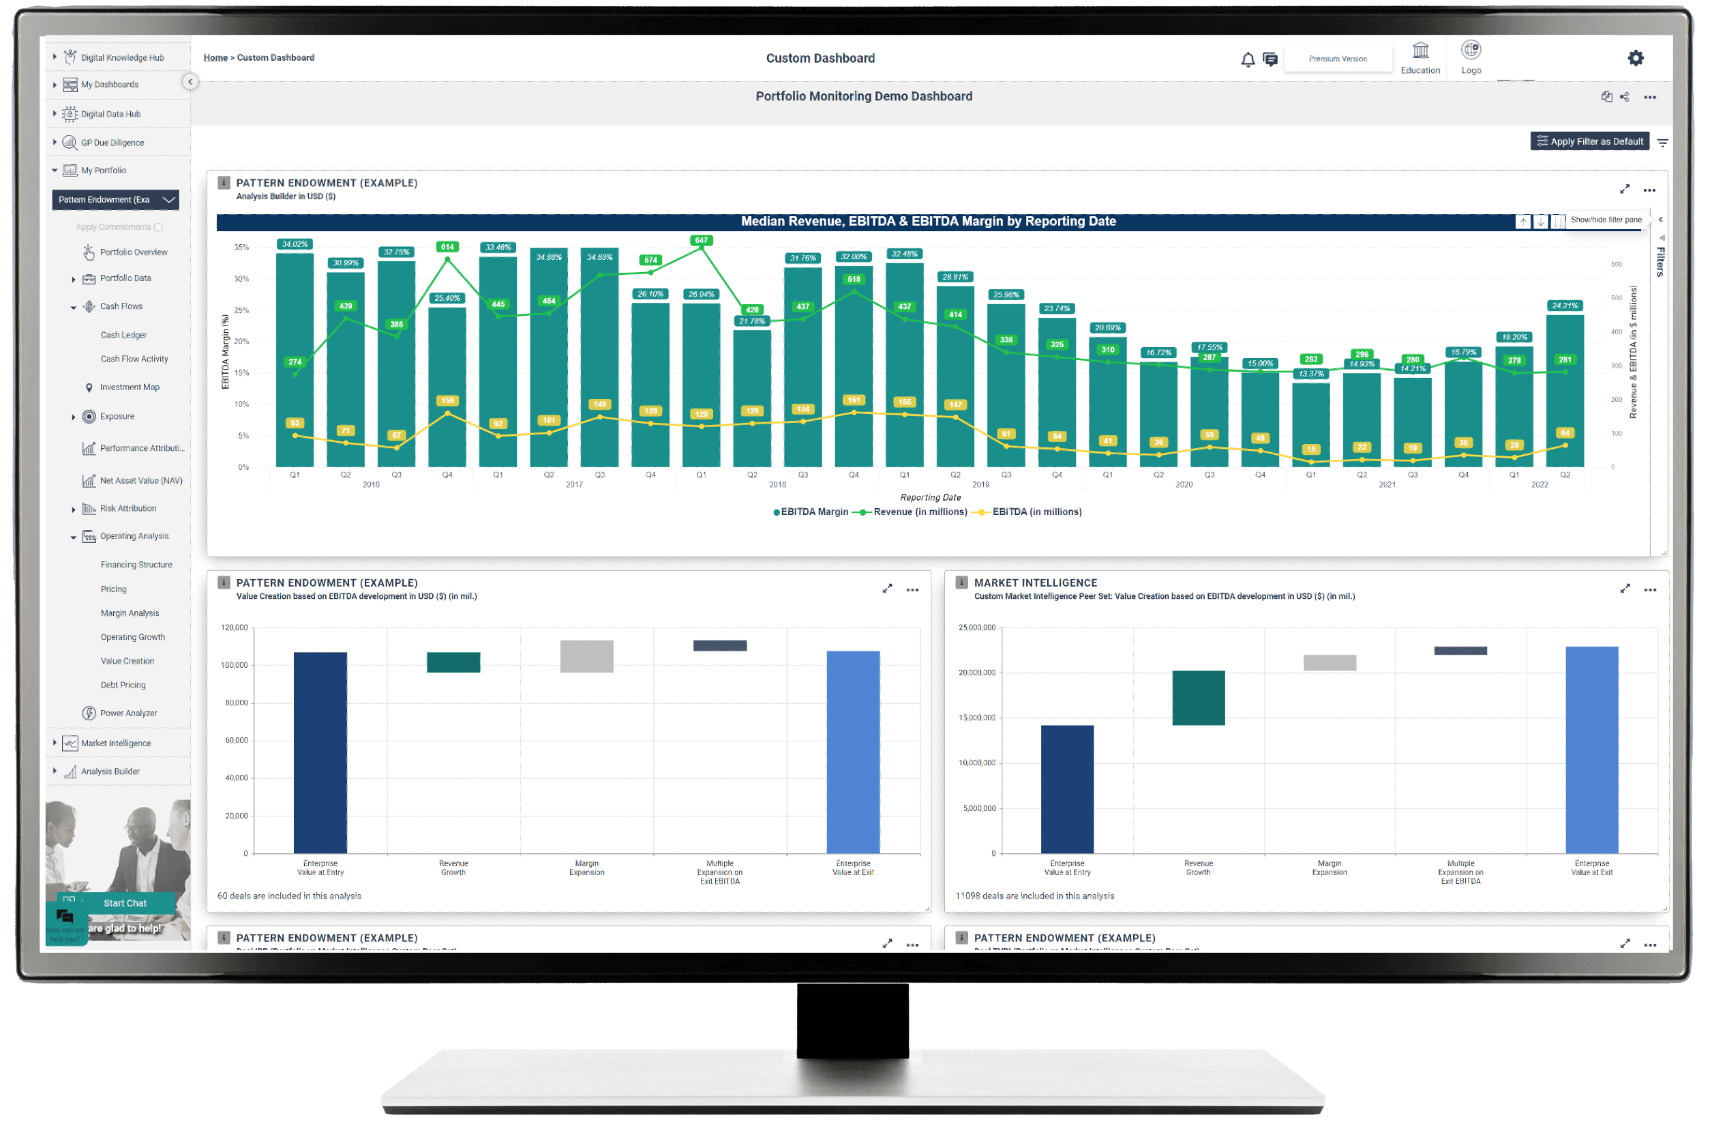The height and width of the screenshot is (1122, 1712).
Task: Click the Revenue Growth bar in Market Intelligence
Action: (1198, 698)
